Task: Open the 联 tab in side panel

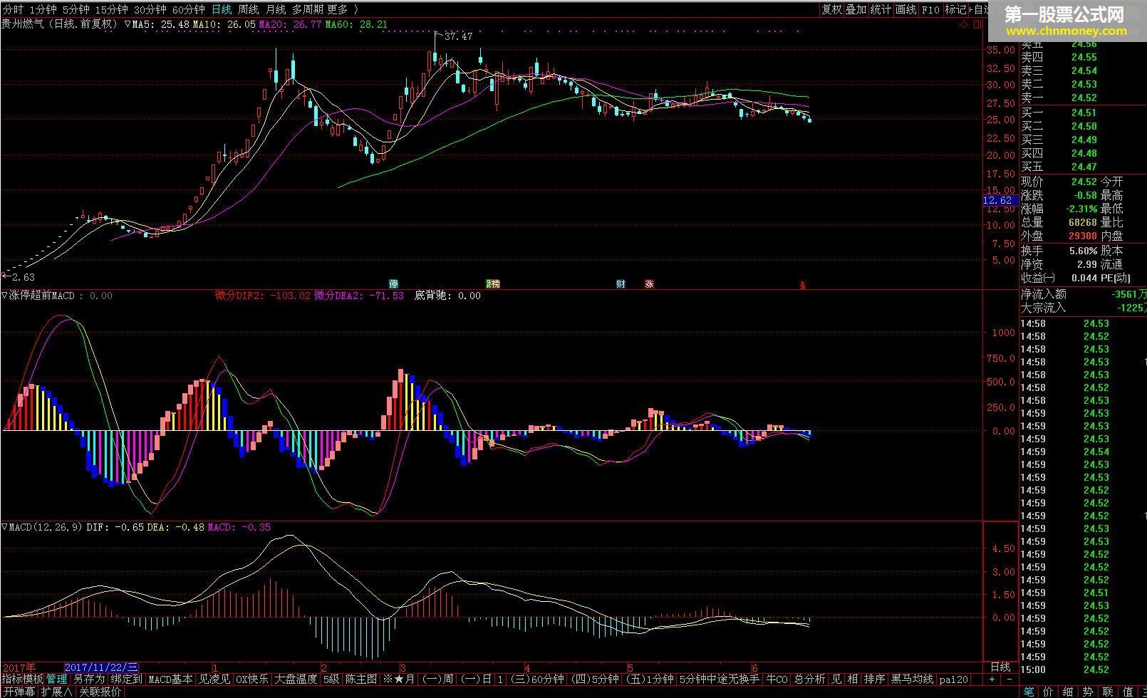Action: coord(1109,692)
